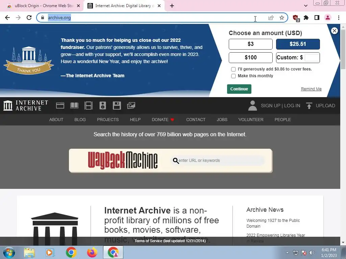Open the ABOUT menu item

click(x=56, y=120)
